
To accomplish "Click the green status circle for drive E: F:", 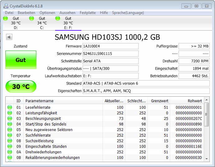I will pos(58,18).
